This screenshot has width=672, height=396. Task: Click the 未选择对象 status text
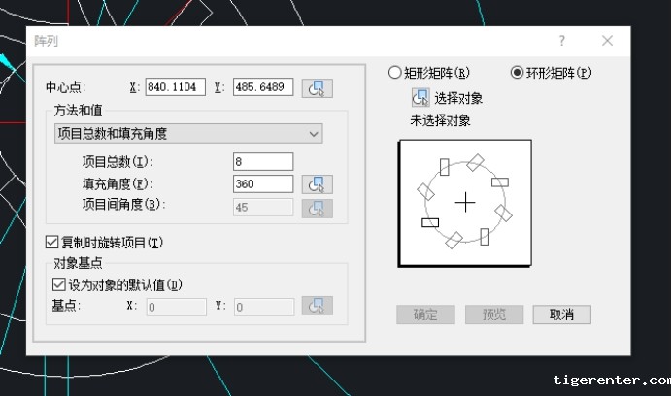tap(441, 120)
